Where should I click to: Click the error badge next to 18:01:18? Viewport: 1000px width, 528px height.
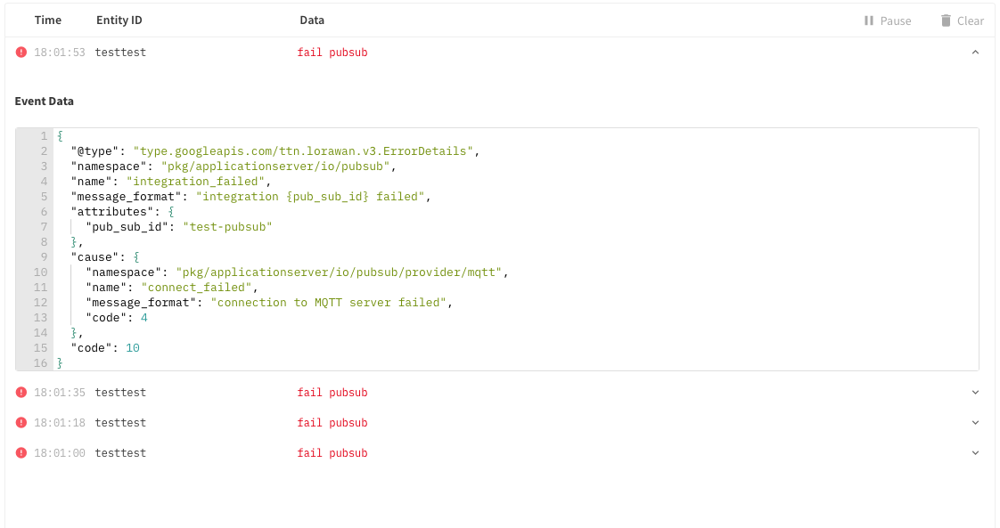[x=20, y=422]
